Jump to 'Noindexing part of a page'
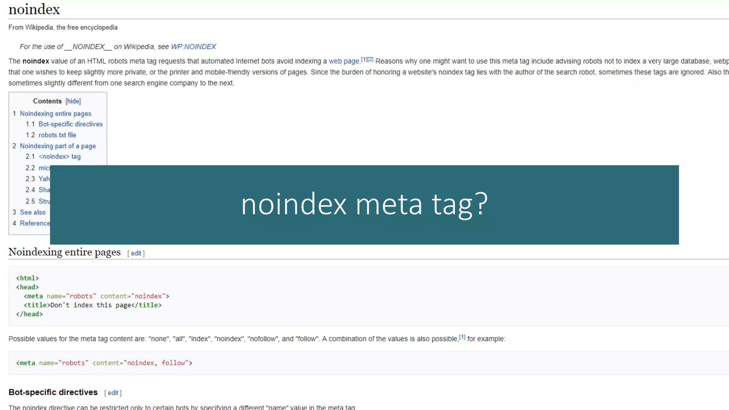The height and width of the screenshot is (410, 729). coord(58,146)
